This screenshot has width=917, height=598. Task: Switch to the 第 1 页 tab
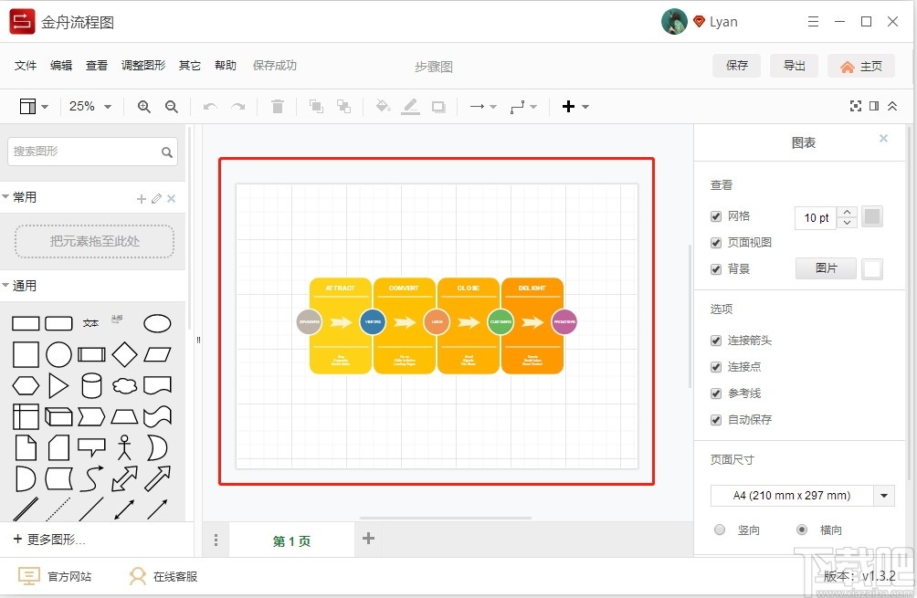pyautogui.click(x=290, y=540)
